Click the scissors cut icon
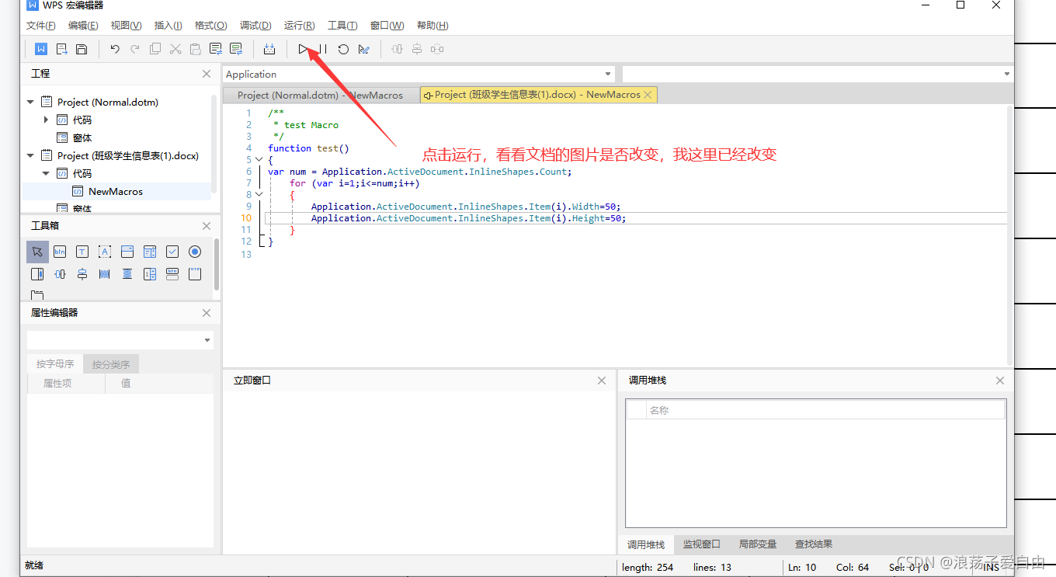This screenshot has width=1056, height=577. (175, 49)
